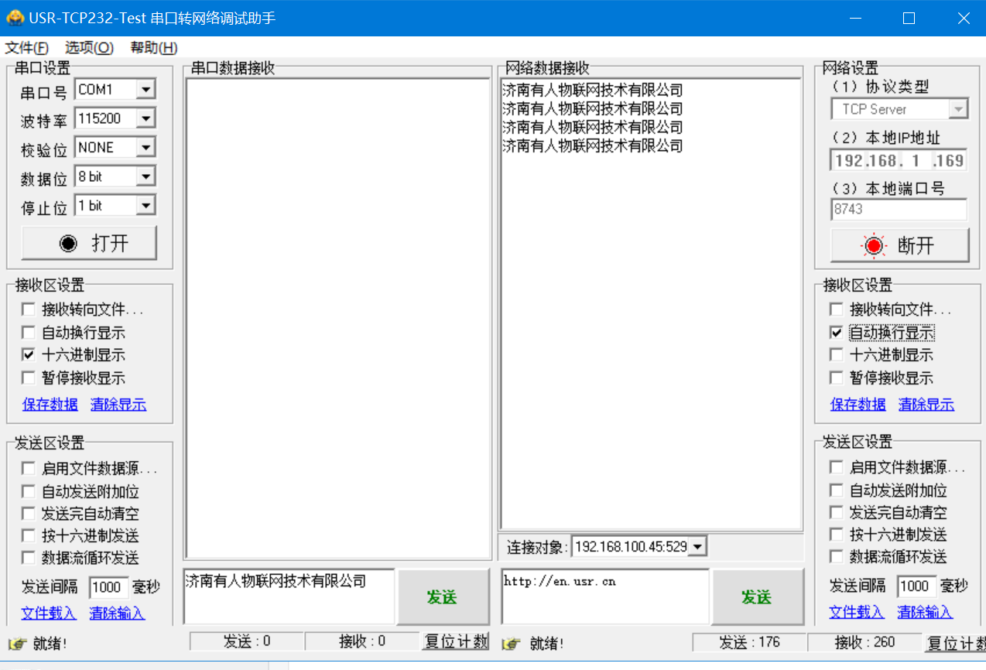
Task: Click network 复位计数 button
Action: pos(956,643)
